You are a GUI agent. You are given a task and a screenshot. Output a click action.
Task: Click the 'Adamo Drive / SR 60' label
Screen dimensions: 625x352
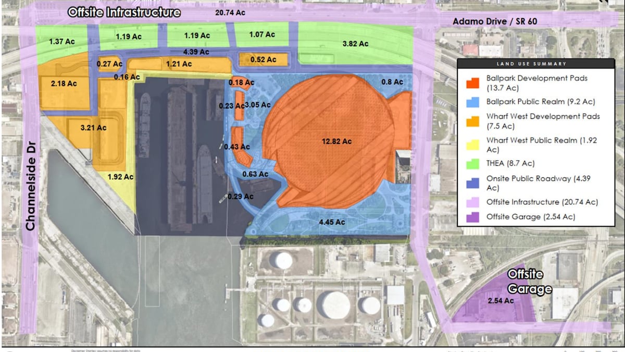click(495, 21)
